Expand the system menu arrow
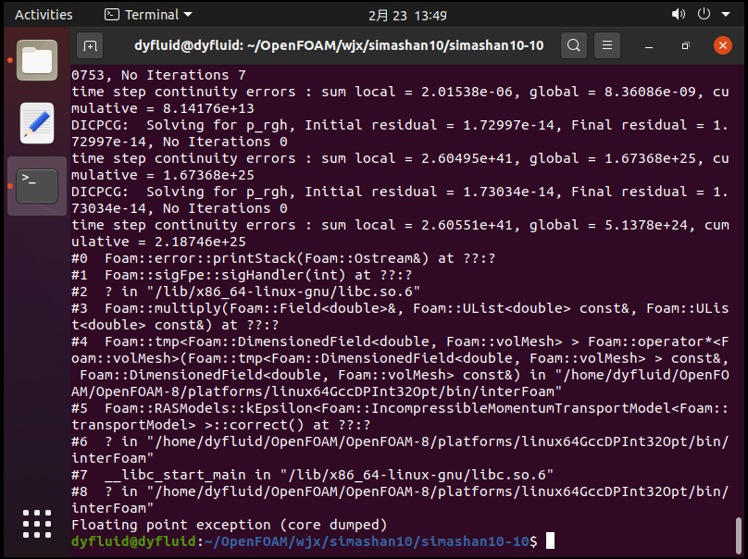 click(726, 14)
